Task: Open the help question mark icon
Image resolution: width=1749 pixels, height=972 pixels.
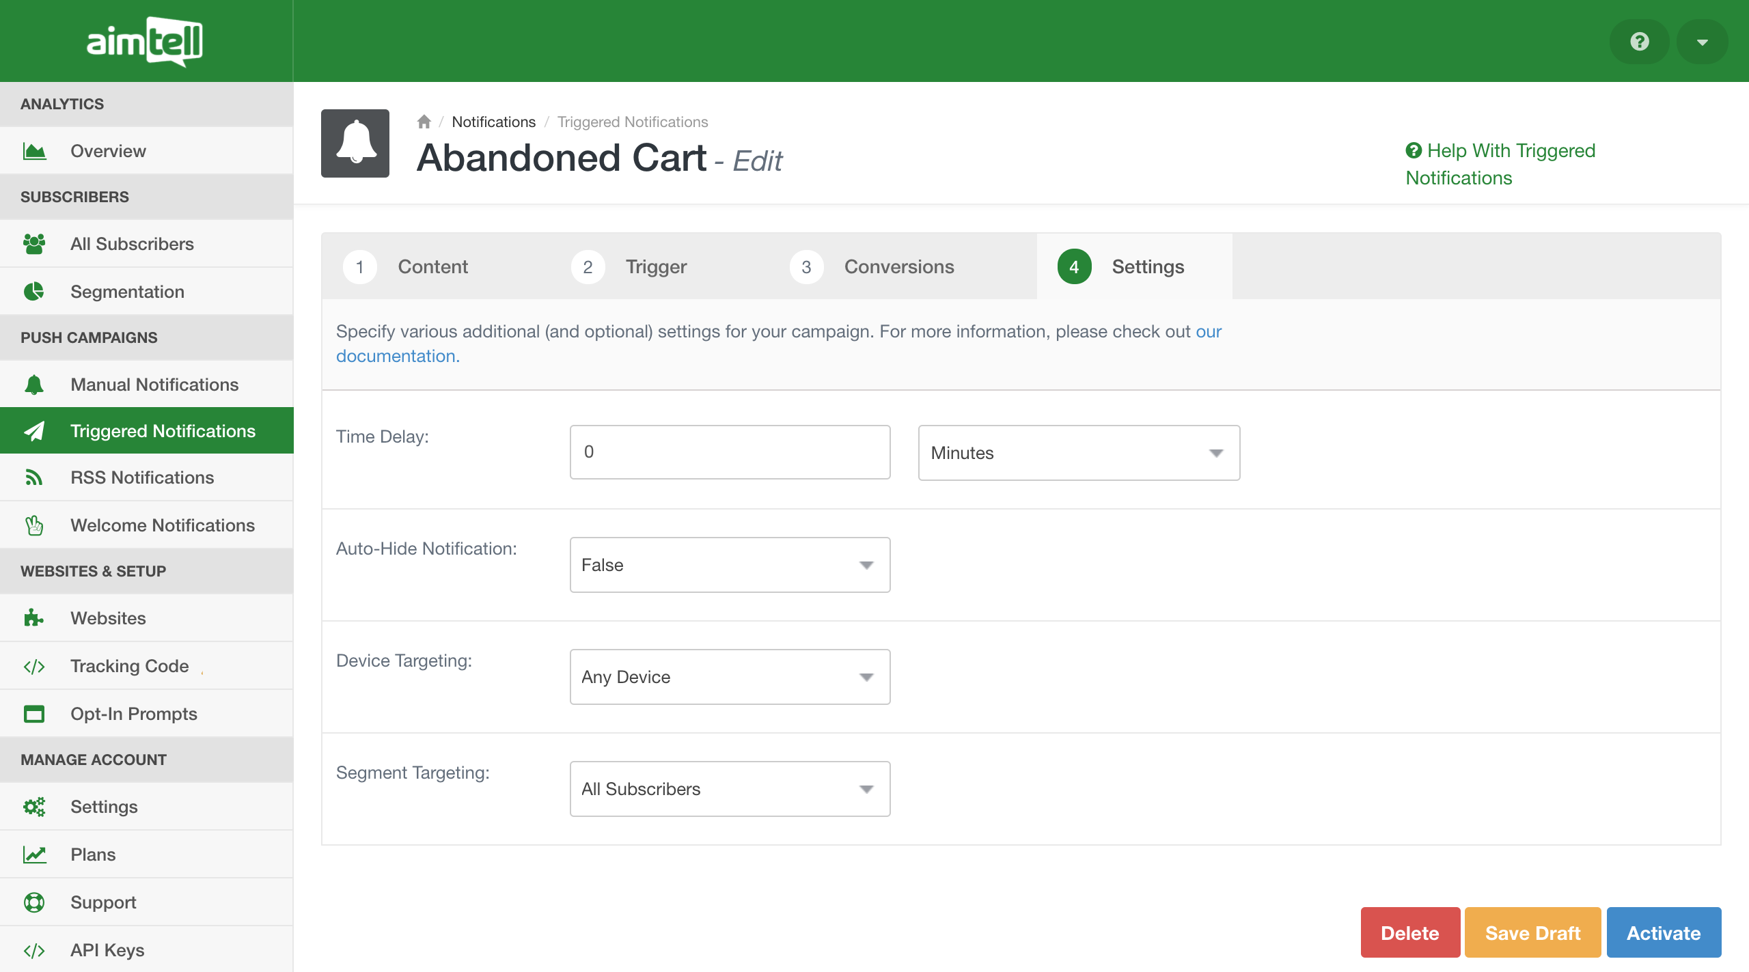Action: pyautogui.click(x=1639, y=42)
